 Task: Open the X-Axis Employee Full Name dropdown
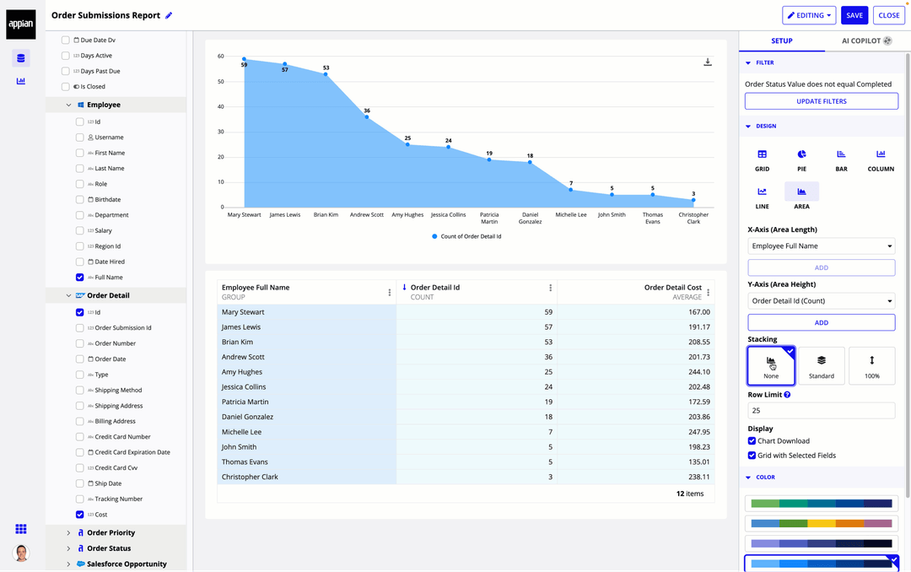pos(821,246)
